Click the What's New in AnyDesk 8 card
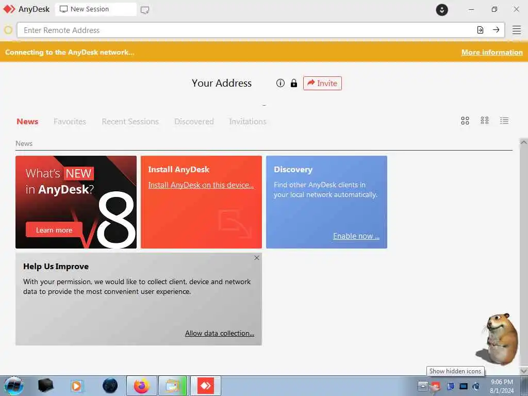 coord(76,202)
